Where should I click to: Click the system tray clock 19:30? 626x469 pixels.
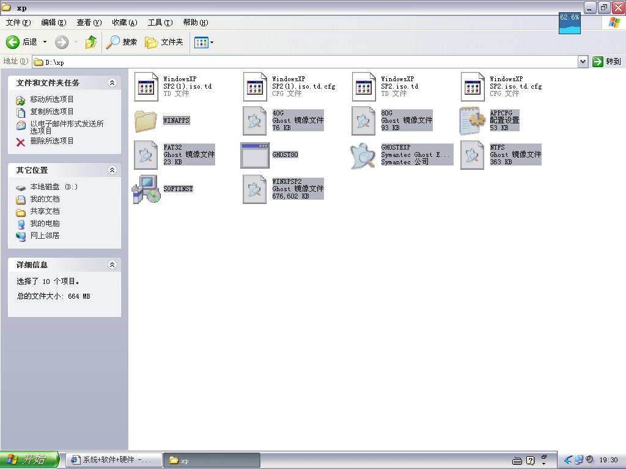[x=608, y=460]
